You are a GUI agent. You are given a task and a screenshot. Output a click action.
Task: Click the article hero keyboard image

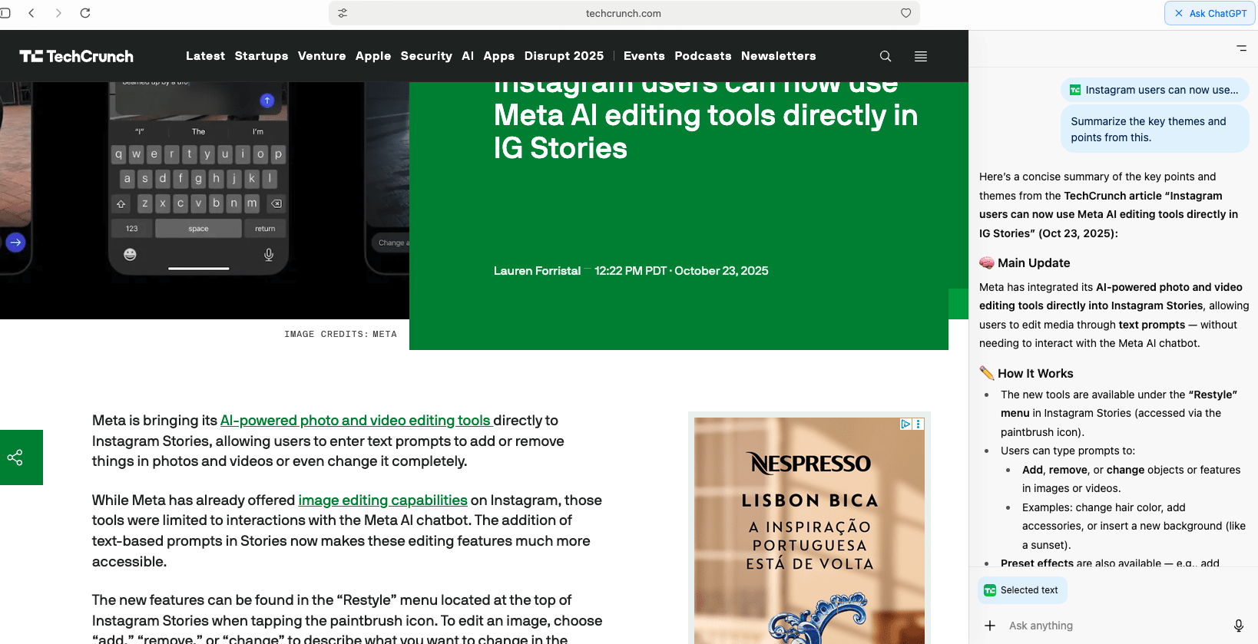click(204, 200)
